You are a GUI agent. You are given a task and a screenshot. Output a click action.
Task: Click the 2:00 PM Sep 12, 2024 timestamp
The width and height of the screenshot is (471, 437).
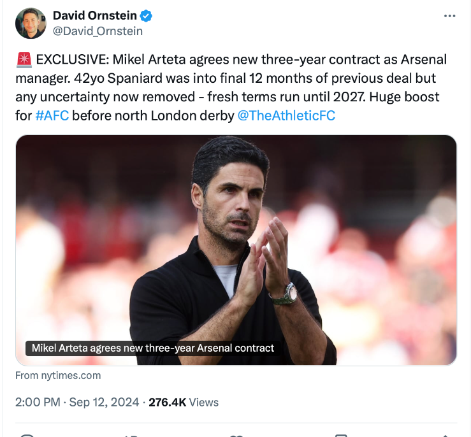pos(76,402)
